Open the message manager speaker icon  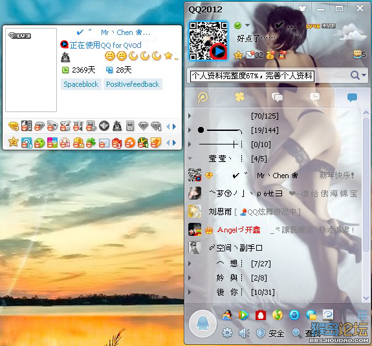tap(244, 333)
